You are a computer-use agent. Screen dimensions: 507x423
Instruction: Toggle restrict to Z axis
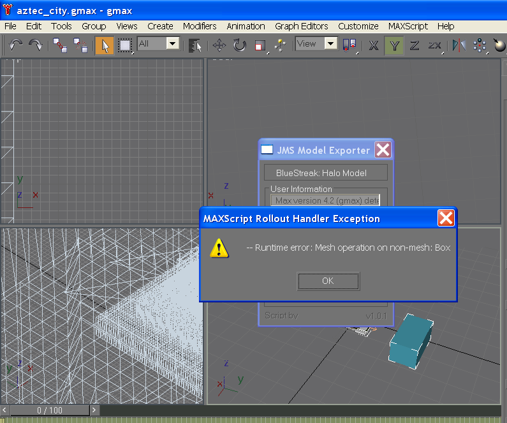coord(414,45)
